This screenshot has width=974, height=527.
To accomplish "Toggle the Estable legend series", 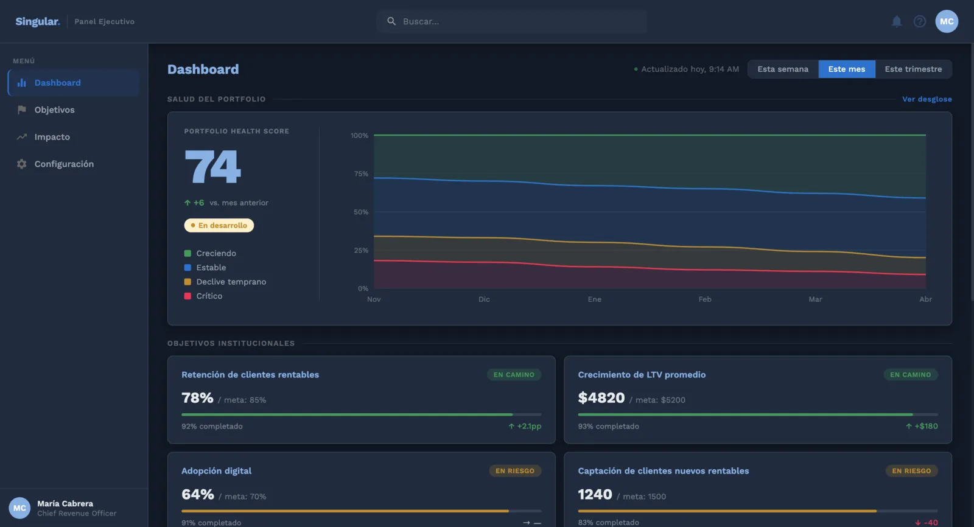I will 205,267.
